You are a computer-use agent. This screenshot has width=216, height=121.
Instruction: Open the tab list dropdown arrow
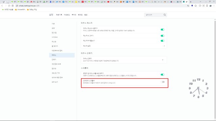pos(200,2)
